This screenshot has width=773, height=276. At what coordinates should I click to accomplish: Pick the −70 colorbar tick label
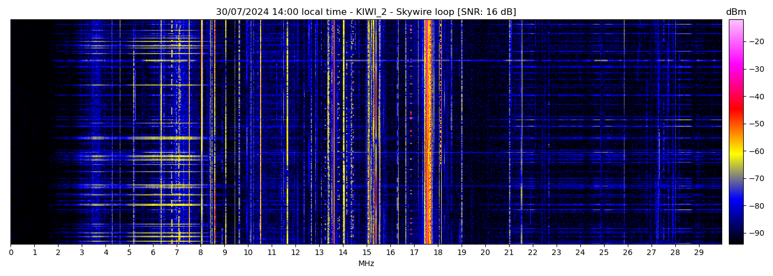(756, 178)
